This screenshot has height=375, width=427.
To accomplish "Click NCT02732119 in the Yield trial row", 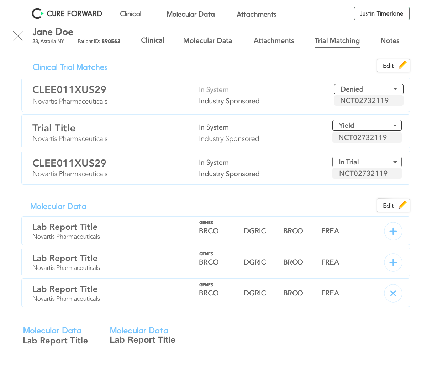I will click(367, 137).
